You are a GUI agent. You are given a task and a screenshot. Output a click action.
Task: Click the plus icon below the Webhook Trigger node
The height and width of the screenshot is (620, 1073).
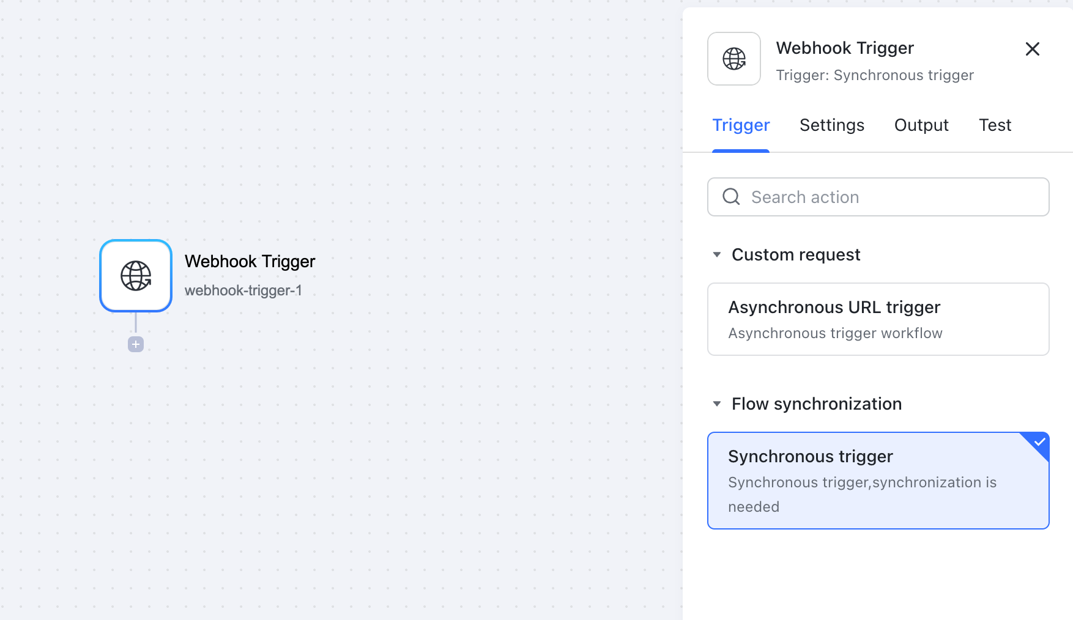pyautogui.click(x=135, y=344)
